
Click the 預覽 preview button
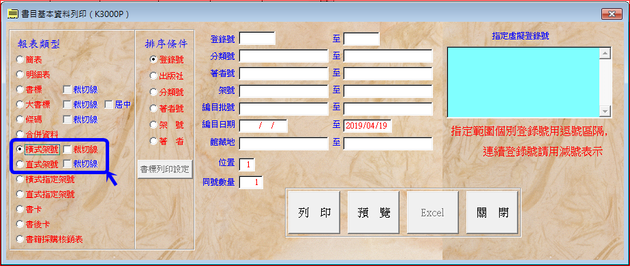point(373,212)
